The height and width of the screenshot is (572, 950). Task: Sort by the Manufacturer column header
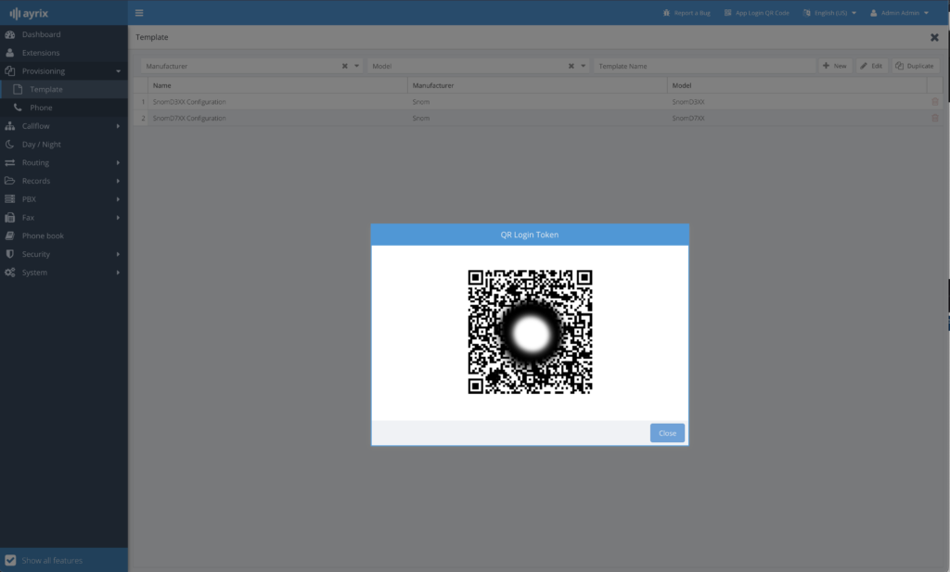[x=537, y=85]
